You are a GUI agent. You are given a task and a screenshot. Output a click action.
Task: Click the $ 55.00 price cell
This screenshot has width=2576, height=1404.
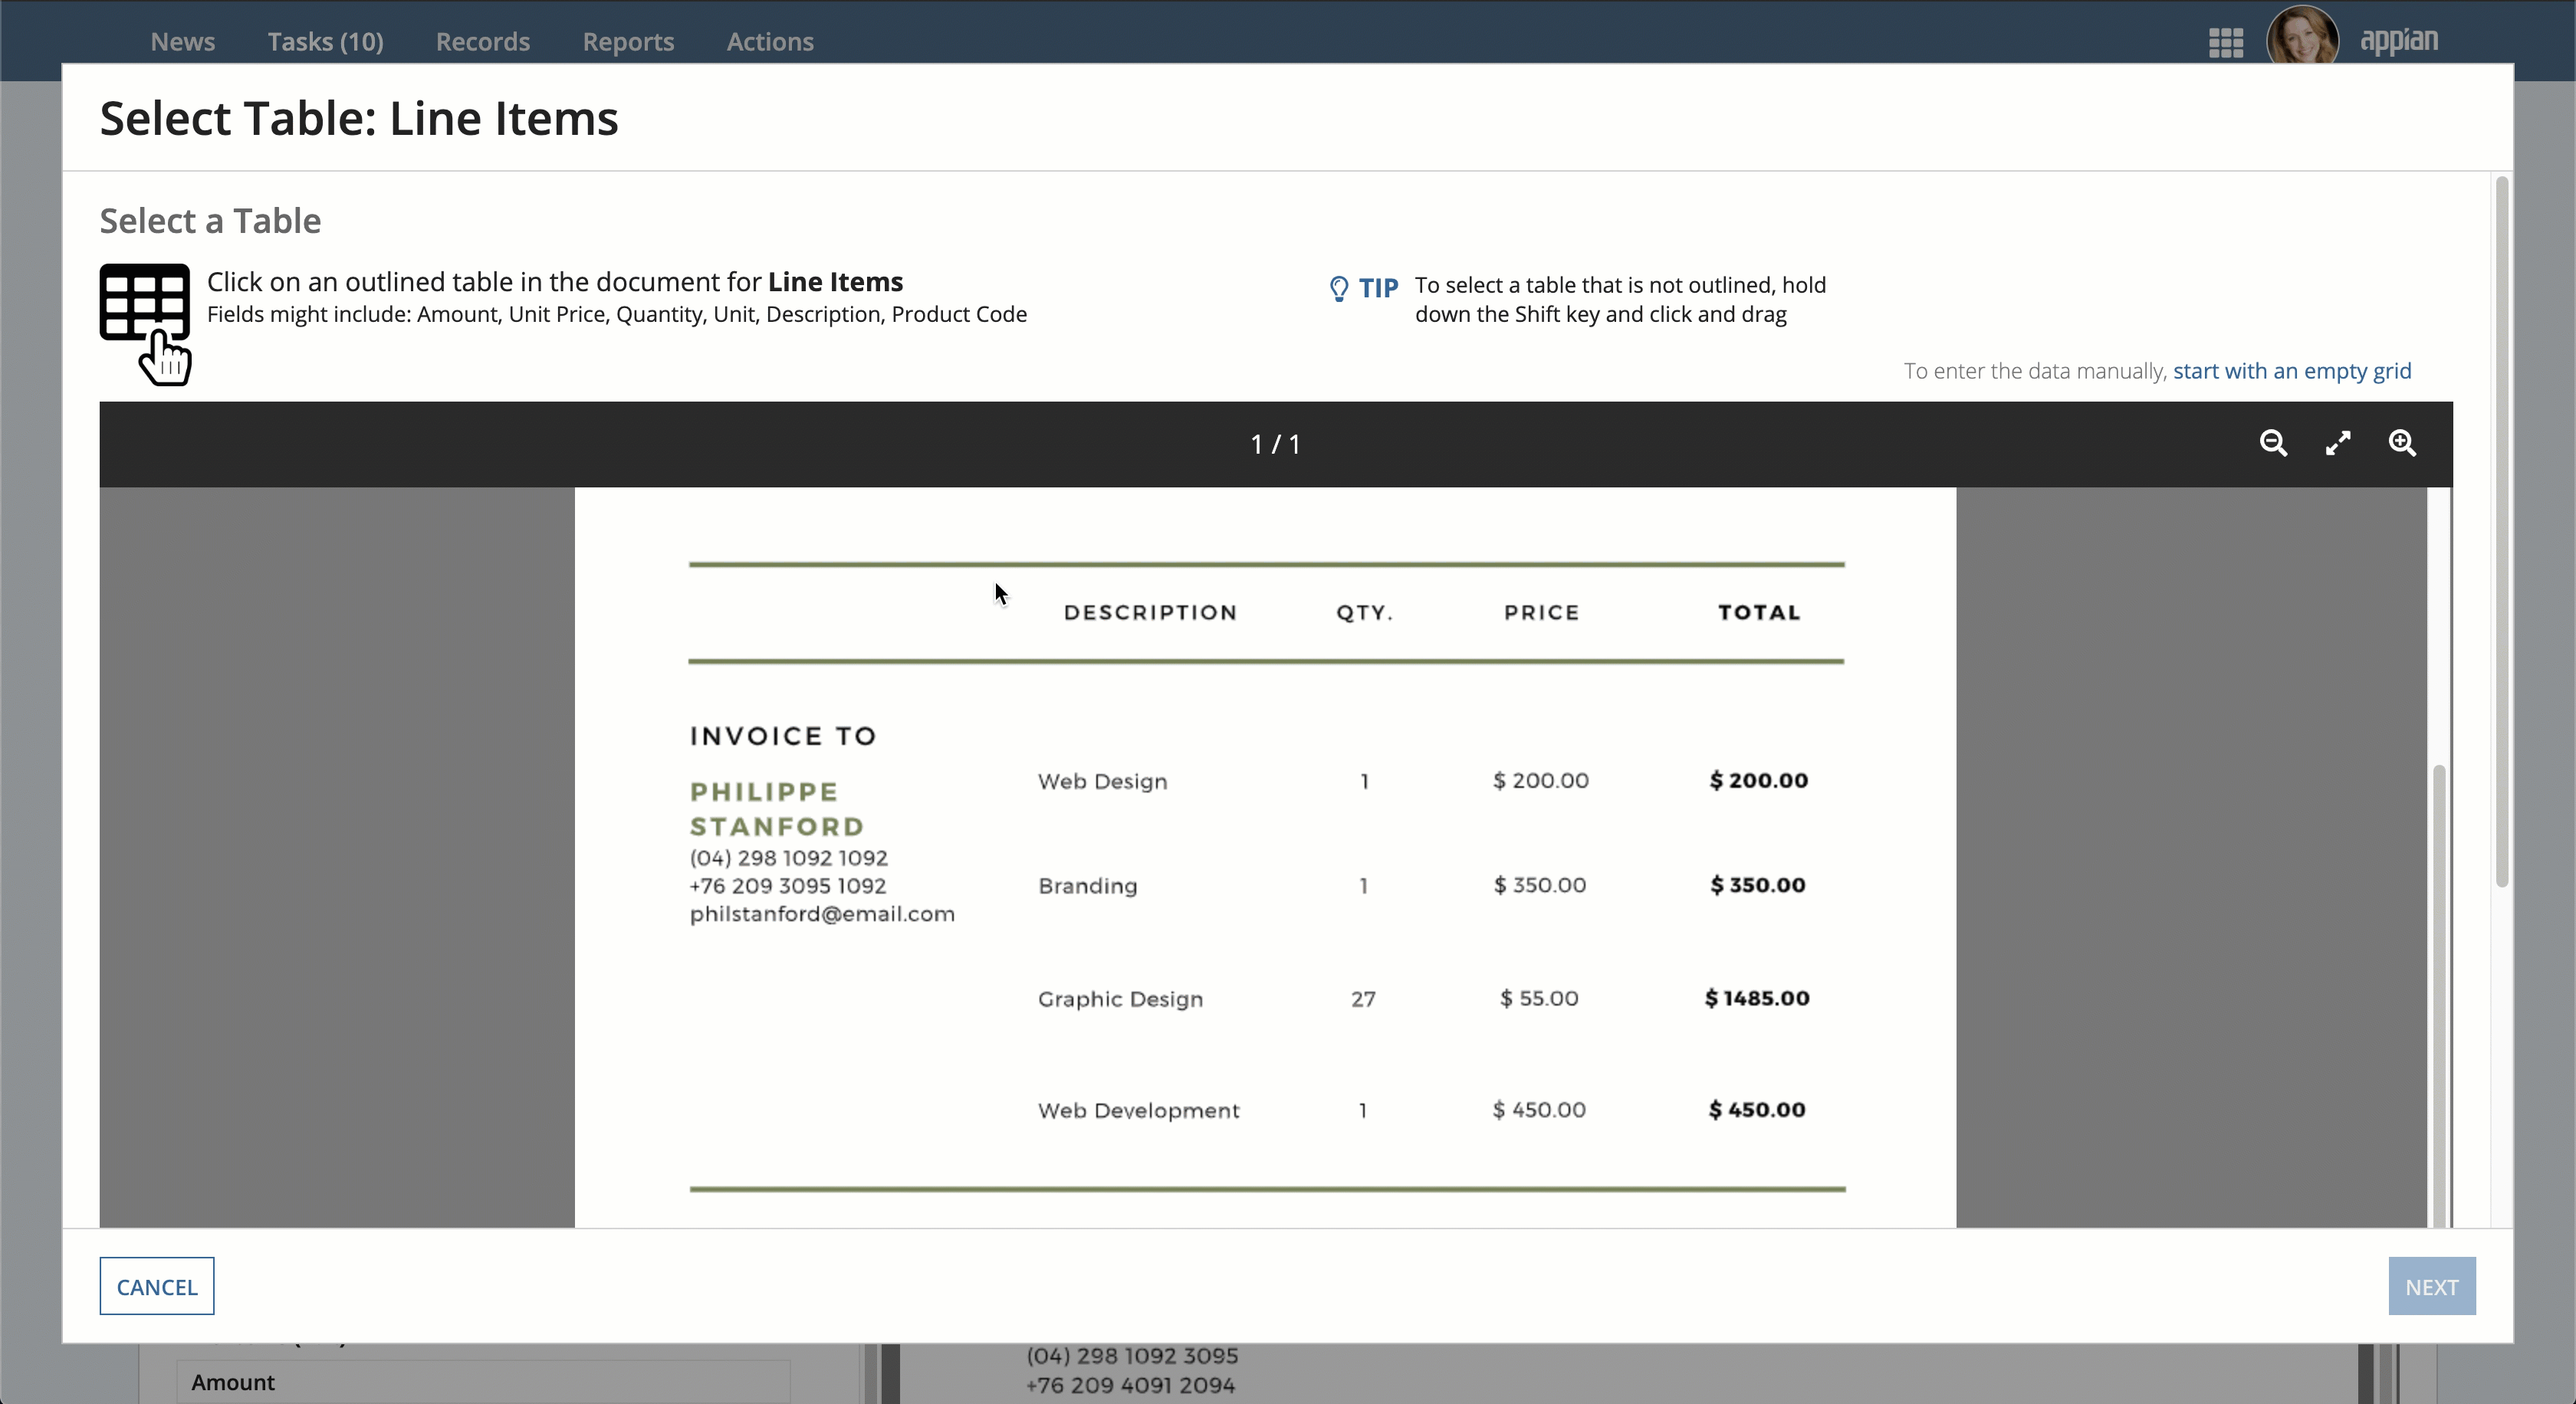click(x=1539, y=999)
